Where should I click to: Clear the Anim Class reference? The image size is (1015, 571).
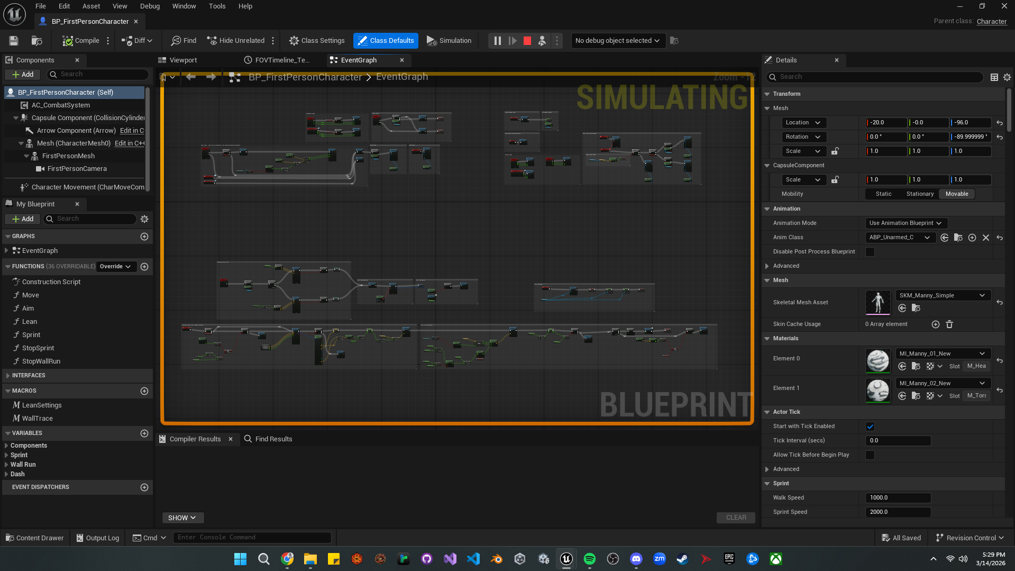coord(985,238)
